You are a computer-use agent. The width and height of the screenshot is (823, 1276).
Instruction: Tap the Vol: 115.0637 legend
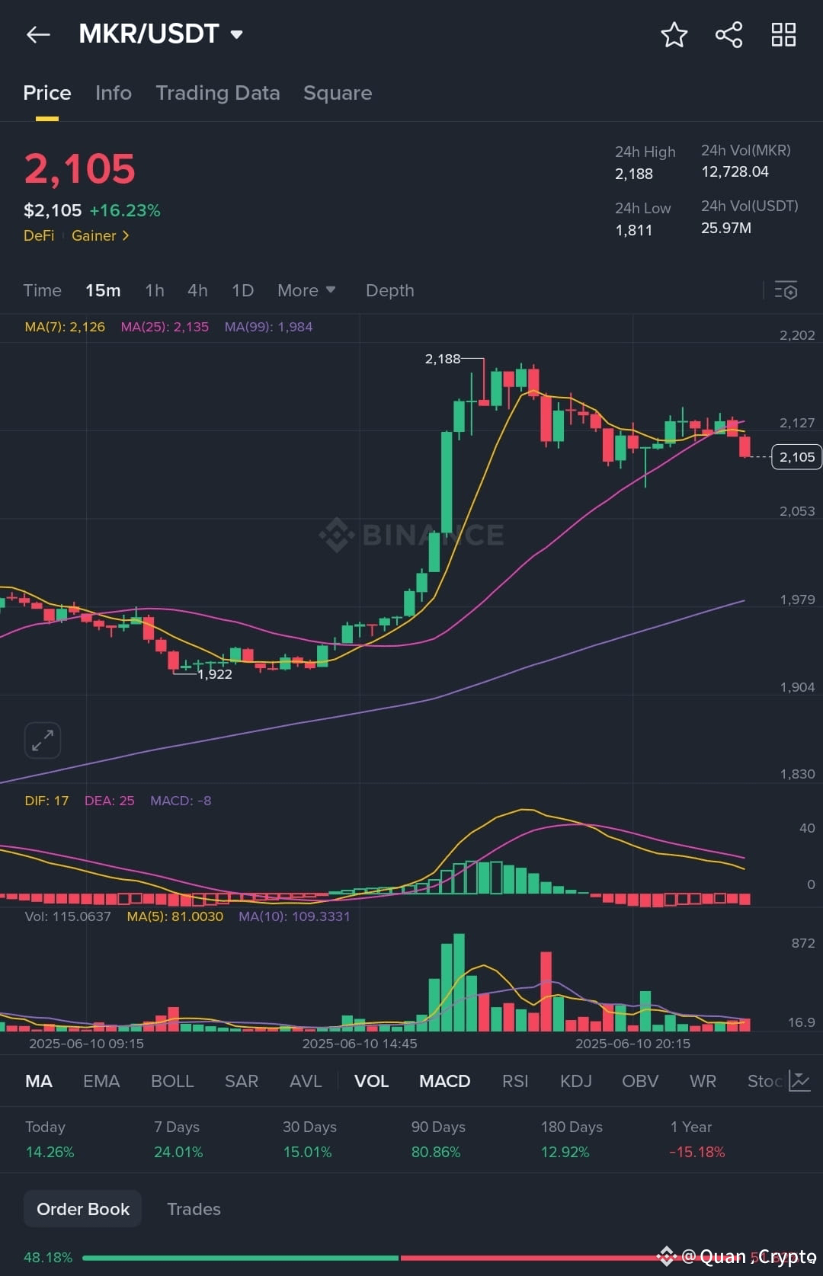click(x=68, y=916)
